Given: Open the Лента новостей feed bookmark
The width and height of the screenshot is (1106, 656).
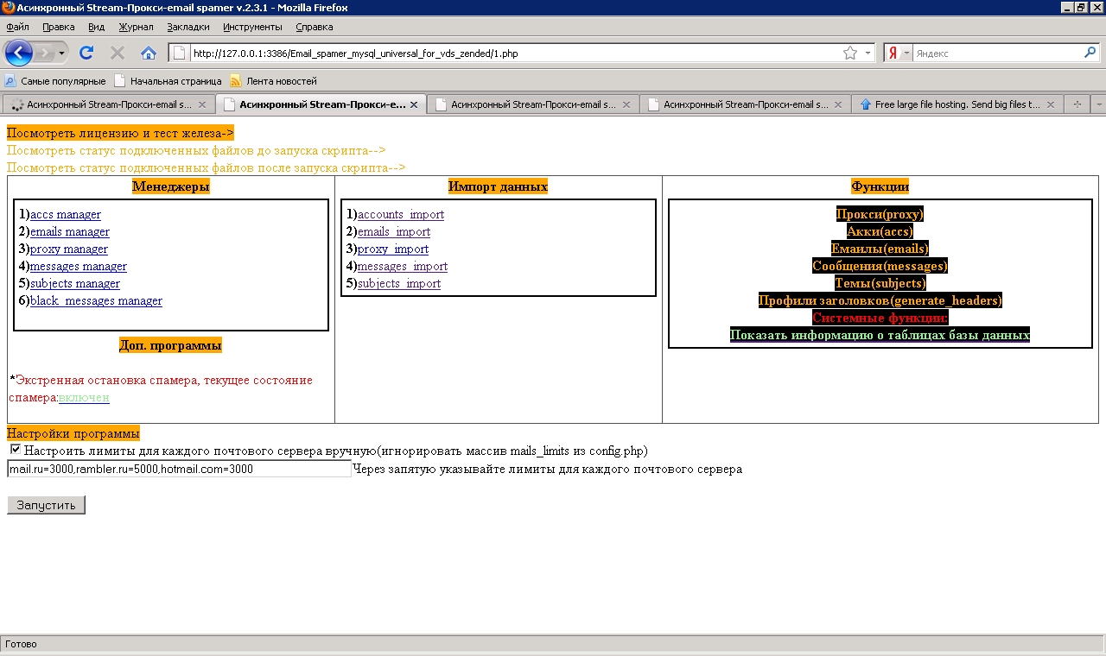Looking at the screenshot, I should [x=274, y=81].
